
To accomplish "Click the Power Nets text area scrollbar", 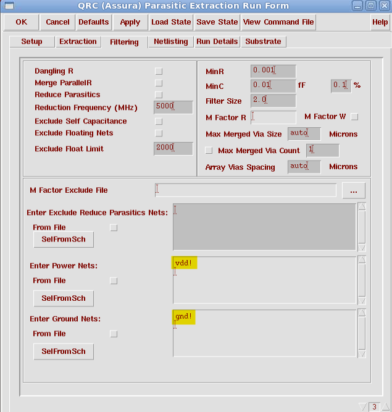I will 362,280.
